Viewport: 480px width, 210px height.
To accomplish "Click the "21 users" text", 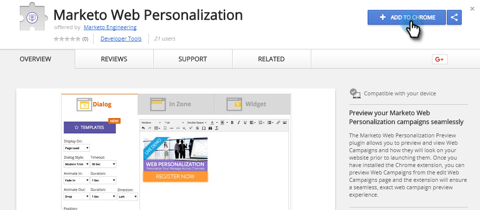I will [165, 39].
